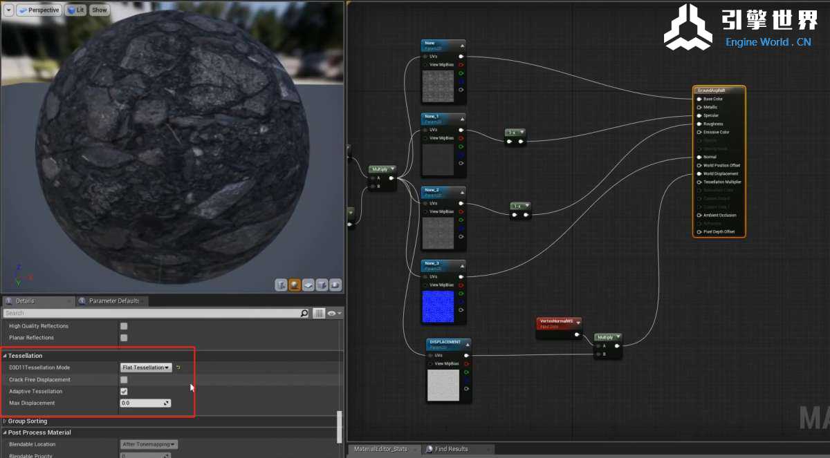Click the GroundAsphalt Specular input pin
This screenshot has width=830, height=458.
coord(699,115)
